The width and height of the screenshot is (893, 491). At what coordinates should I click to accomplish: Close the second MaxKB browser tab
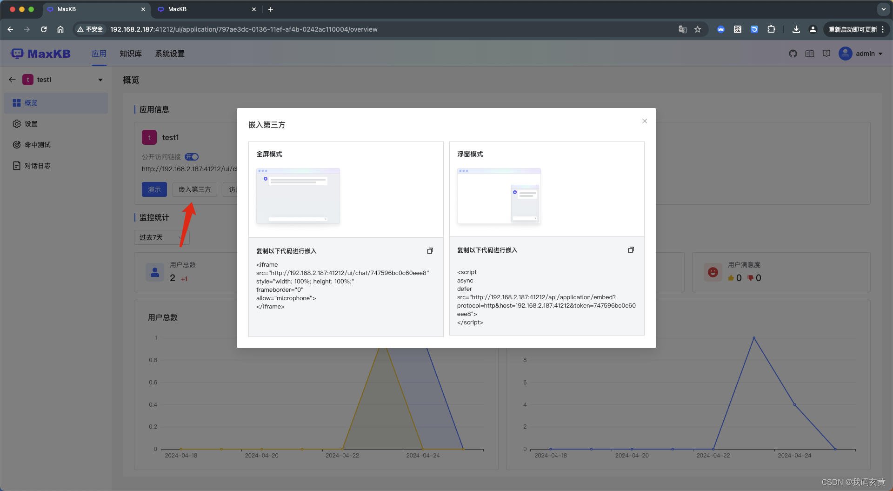[x=254, y=9]
